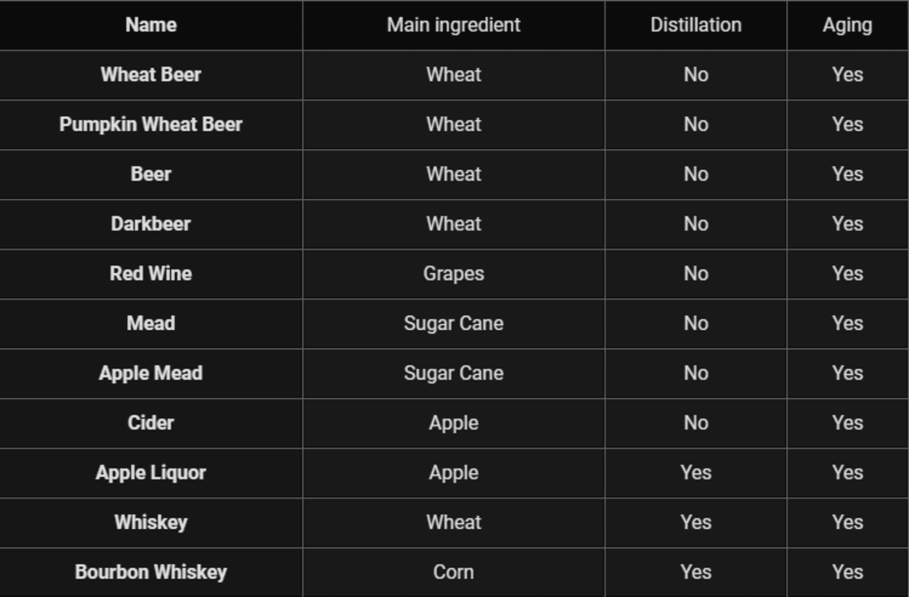Click Cider's Distillation No cell

(x=696, y=423)
